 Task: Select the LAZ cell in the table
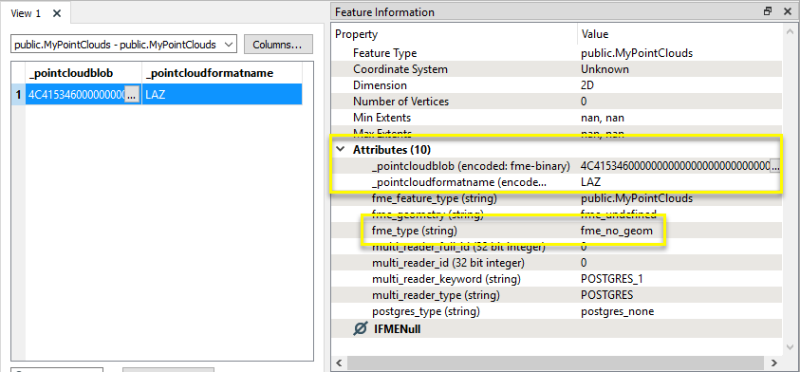coord(221,94)
